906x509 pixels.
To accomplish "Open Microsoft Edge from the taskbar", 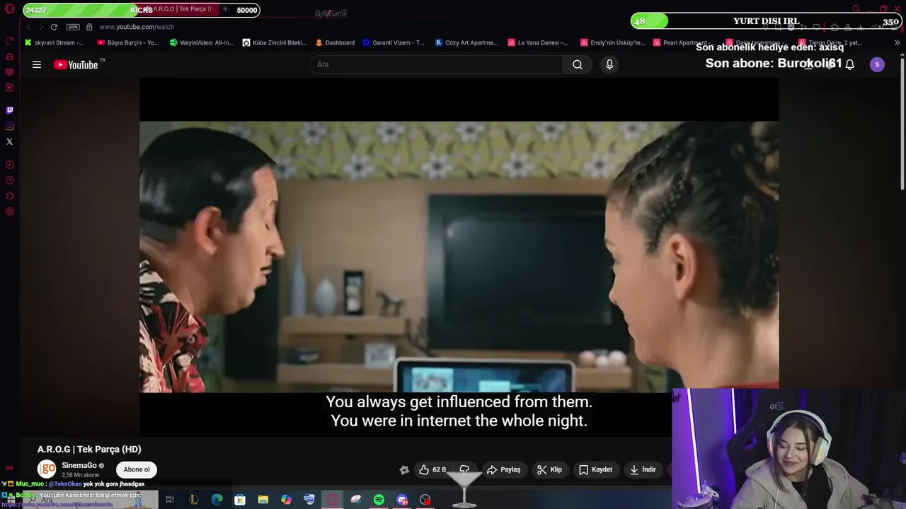I will [x=217, y=500].
